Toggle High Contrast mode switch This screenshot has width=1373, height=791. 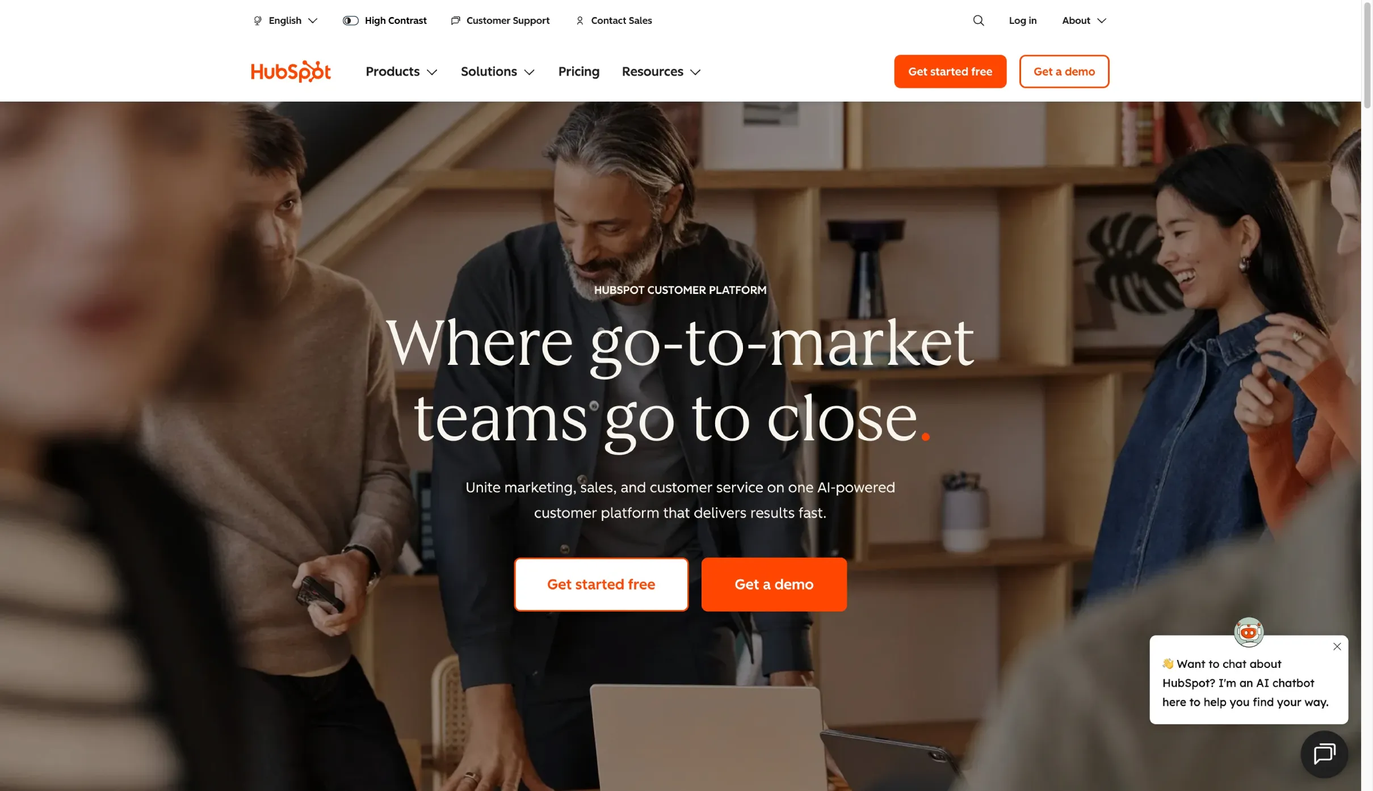pos(351,20)
